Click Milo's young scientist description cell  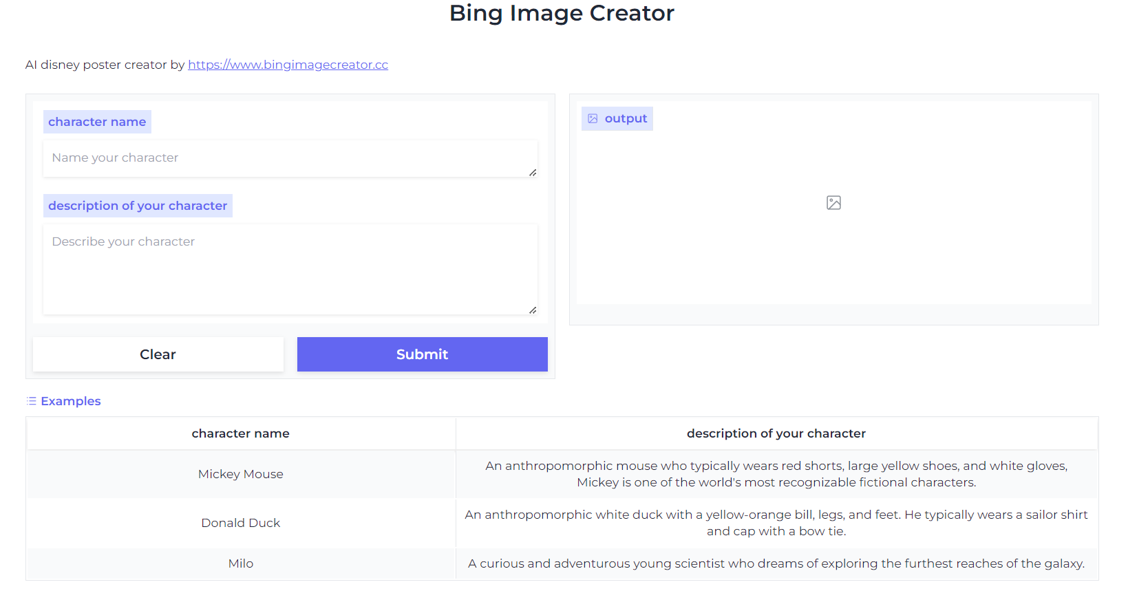(x=776, y=563)
